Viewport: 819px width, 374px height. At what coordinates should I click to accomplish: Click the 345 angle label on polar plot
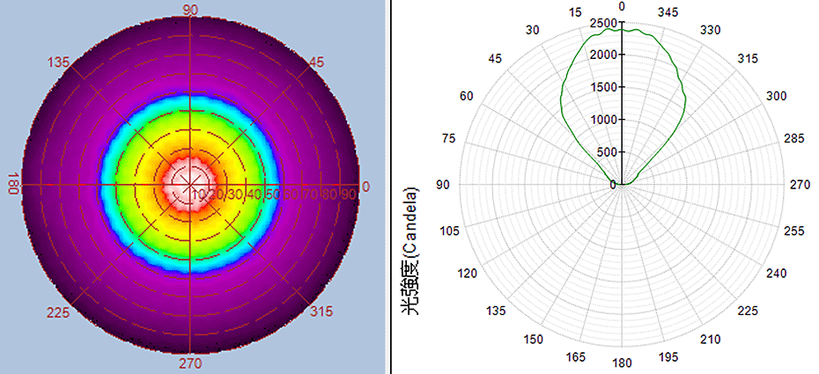[x=668, y=12]
